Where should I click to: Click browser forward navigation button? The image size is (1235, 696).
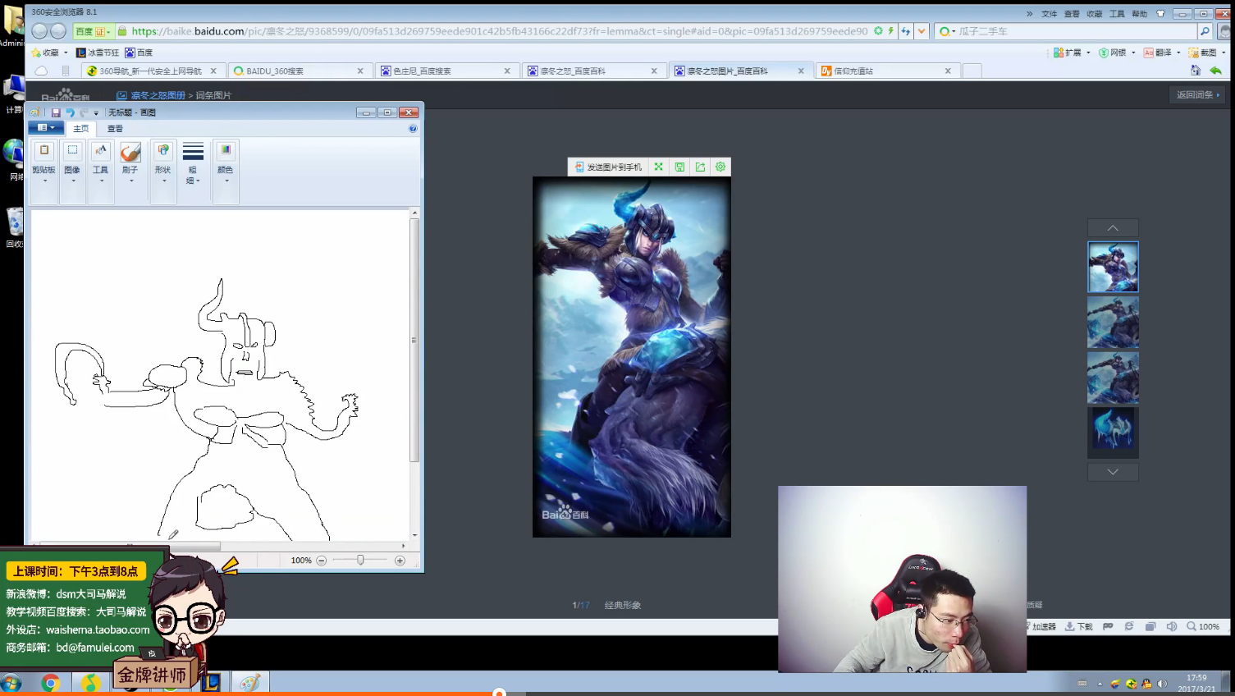click(x=58, y=31)
